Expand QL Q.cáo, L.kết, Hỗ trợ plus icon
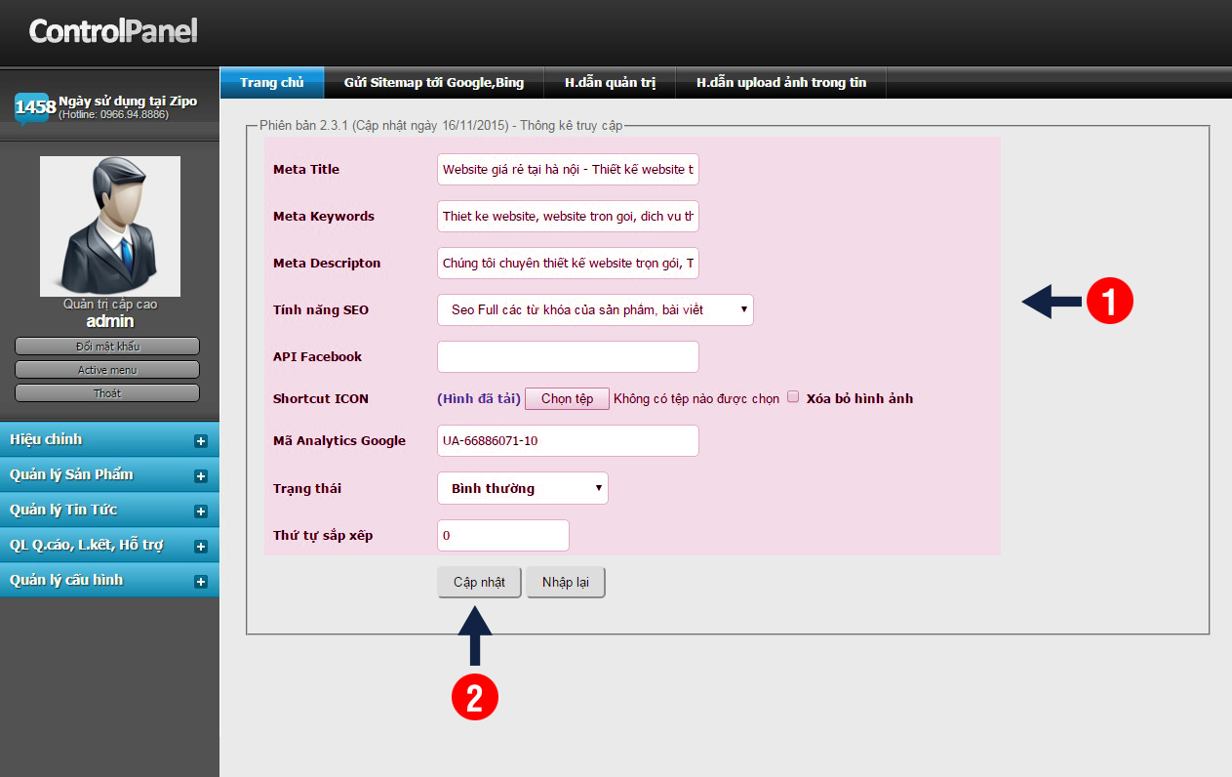 [201, 547]
